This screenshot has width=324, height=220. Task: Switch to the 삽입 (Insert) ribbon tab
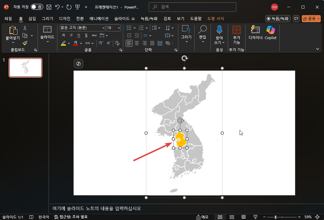[33, 18]
